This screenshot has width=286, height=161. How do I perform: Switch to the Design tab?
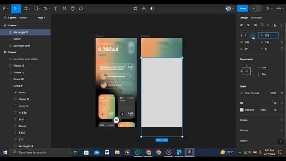(244, 18)
